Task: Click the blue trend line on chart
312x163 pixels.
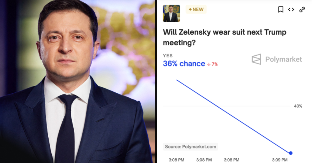Action: [233, 116]
